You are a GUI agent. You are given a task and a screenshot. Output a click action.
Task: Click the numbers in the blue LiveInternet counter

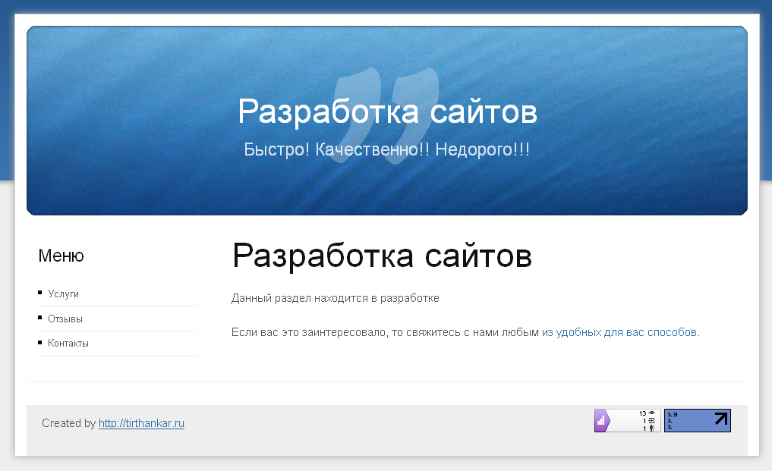(x=672, y=420)
